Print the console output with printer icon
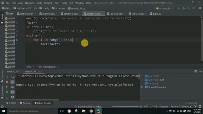 [12, 87]
